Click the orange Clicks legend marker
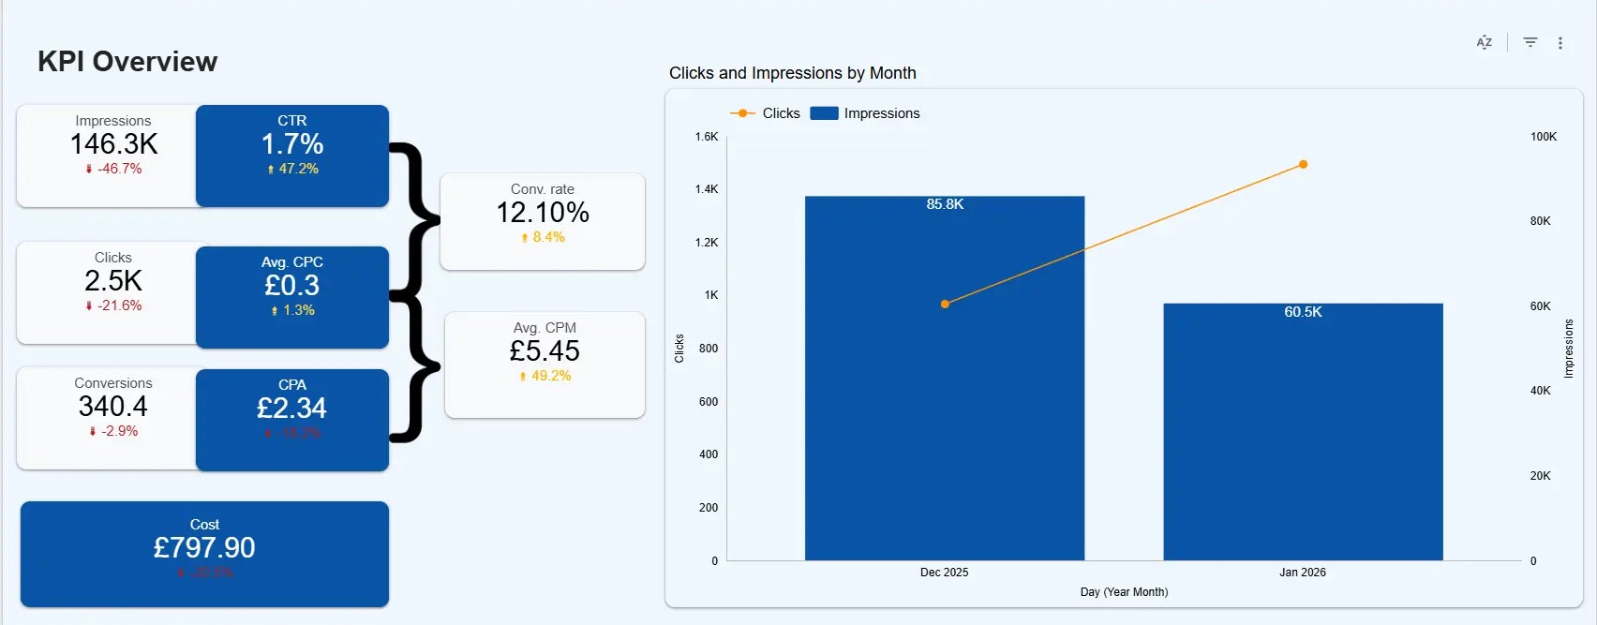The image size is (1597, 625). point(742,113)
